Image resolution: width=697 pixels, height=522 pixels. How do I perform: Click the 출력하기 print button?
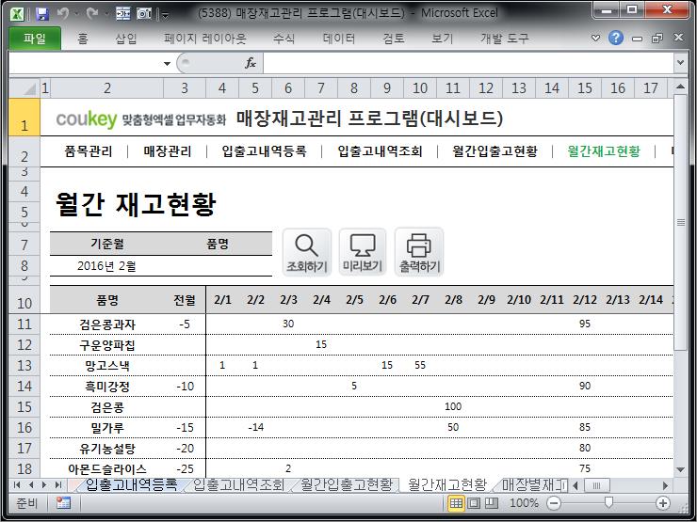click(x=419, y=252)
